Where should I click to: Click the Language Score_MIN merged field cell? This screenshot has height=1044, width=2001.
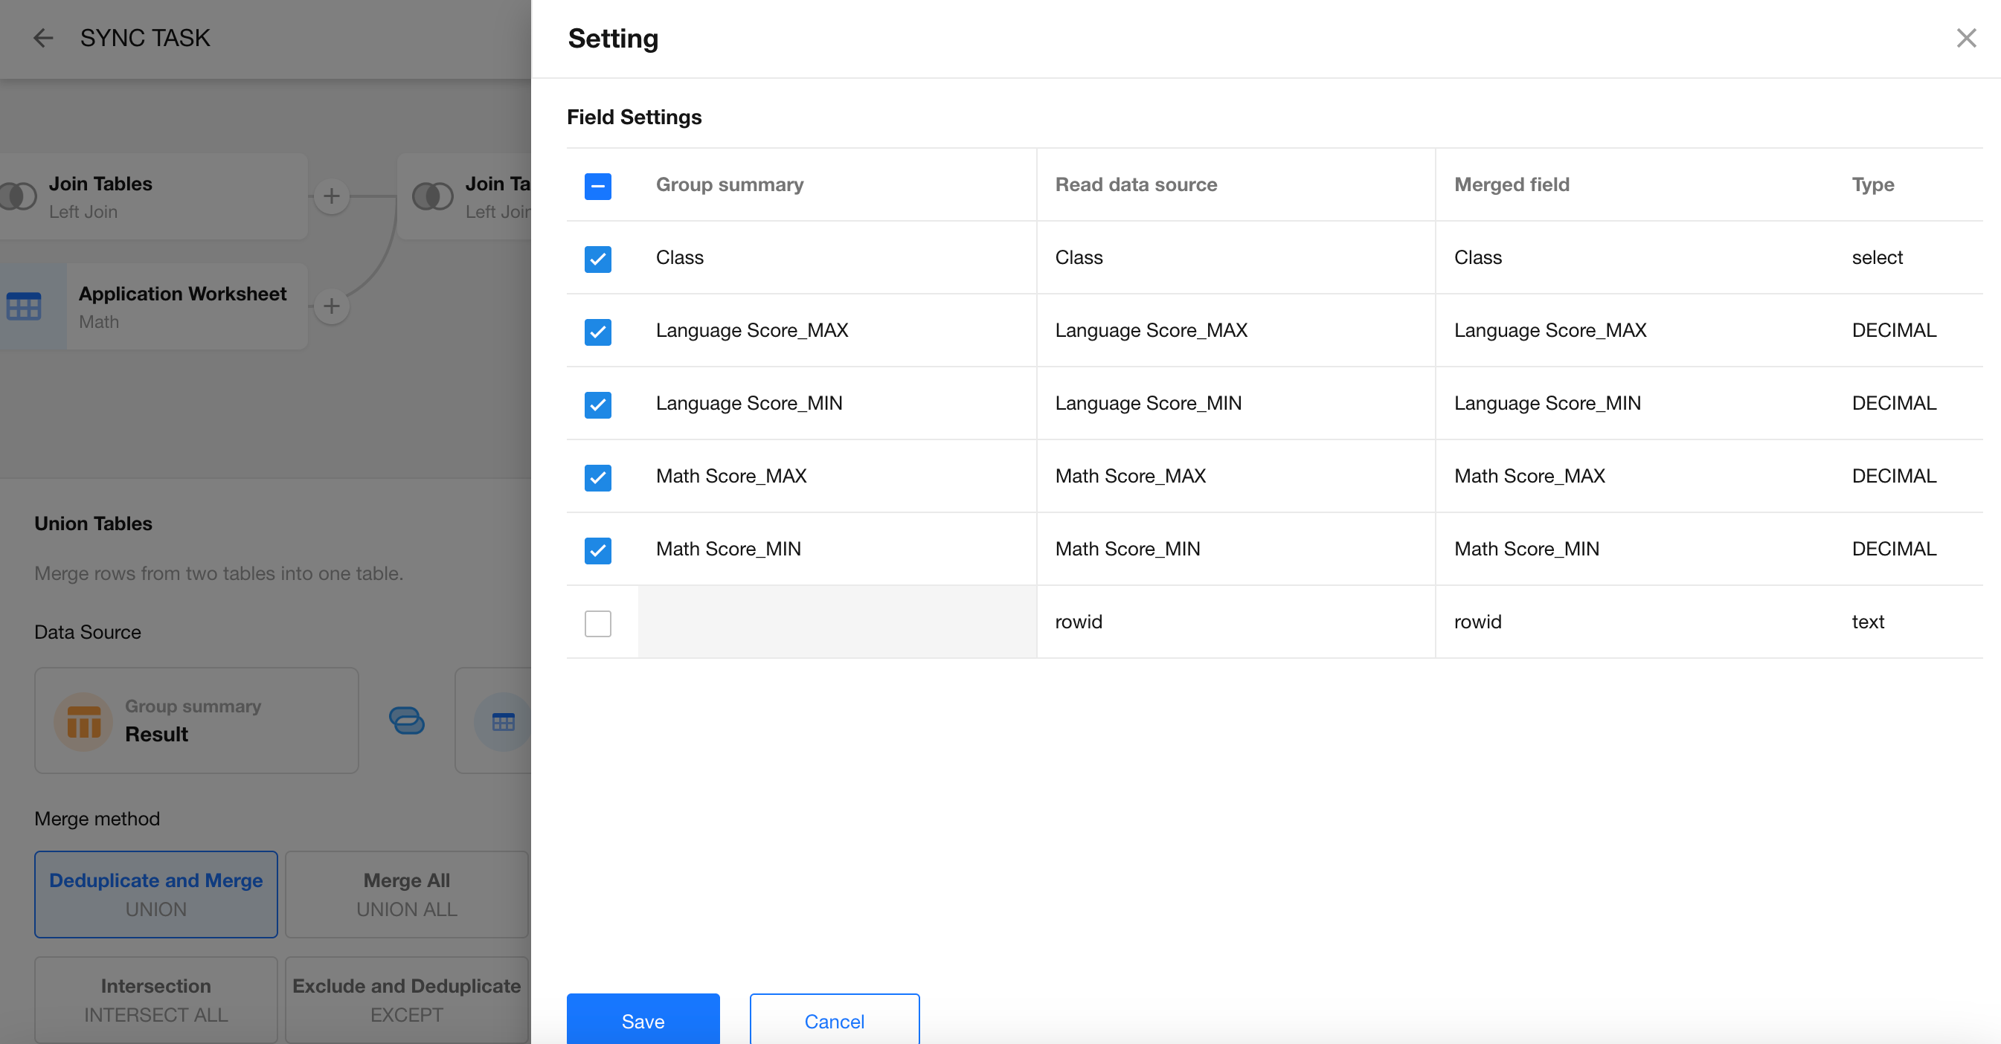[1546, 403]
